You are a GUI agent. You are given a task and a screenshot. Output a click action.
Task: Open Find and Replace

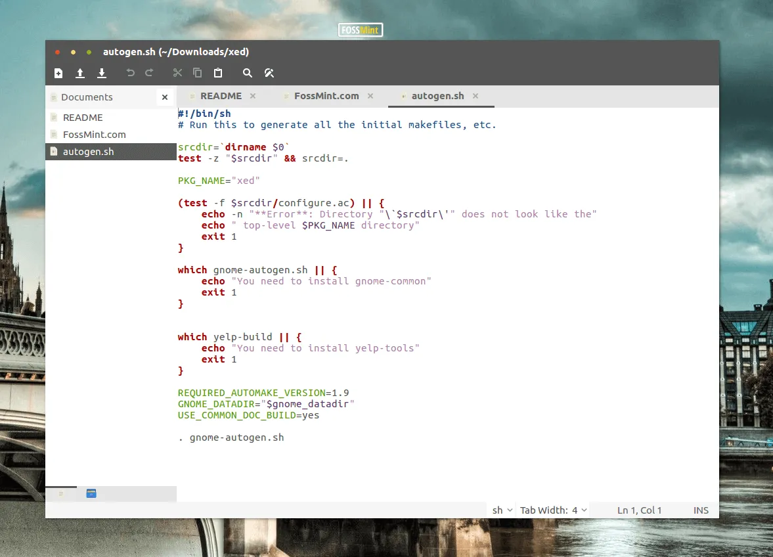coord(269,73)
